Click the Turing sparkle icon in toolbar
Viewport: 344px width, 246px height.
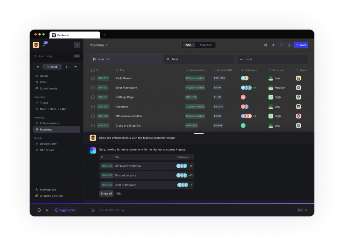pos(289,45)
